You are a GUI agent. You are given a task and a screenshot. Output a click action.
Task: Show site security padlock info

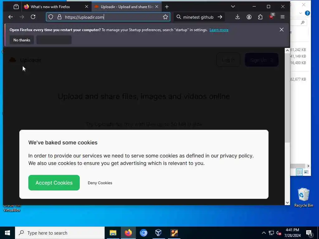click(60, 17)
